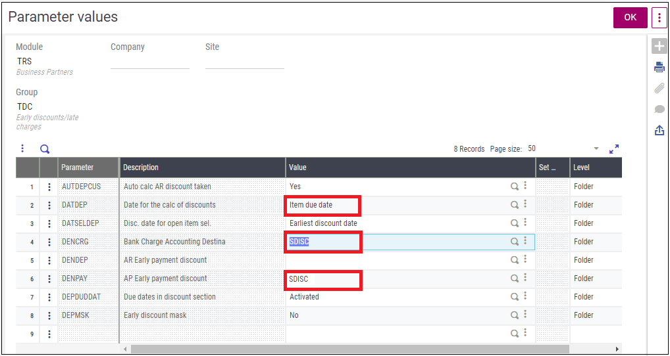
Task: Open the value lookup for DATSELDEP
Action: click(515, 223)
